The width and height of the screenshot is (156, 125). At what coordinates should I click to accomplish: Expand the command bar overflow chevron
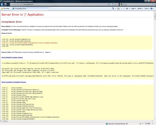(x=155, y=8)
